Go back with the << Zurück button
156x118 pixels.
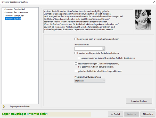click(x=116, y=114)
